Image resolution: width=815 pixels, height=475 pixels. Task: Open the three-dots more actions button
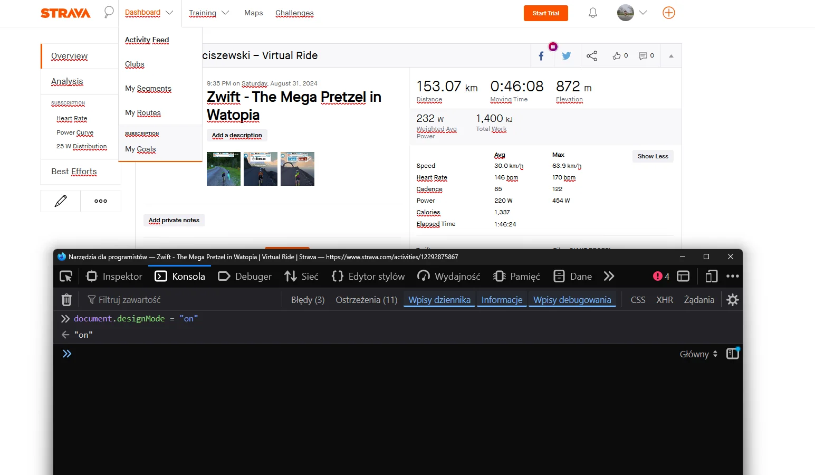[x=101, y=201]
